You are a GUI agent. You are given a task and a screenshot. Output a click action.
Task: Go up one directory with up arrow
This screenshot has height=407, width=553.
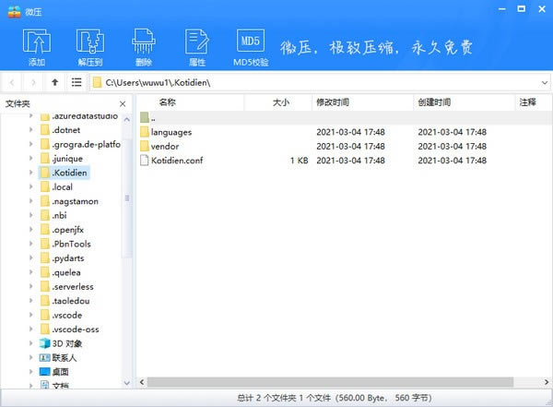[x=55, y=83]
